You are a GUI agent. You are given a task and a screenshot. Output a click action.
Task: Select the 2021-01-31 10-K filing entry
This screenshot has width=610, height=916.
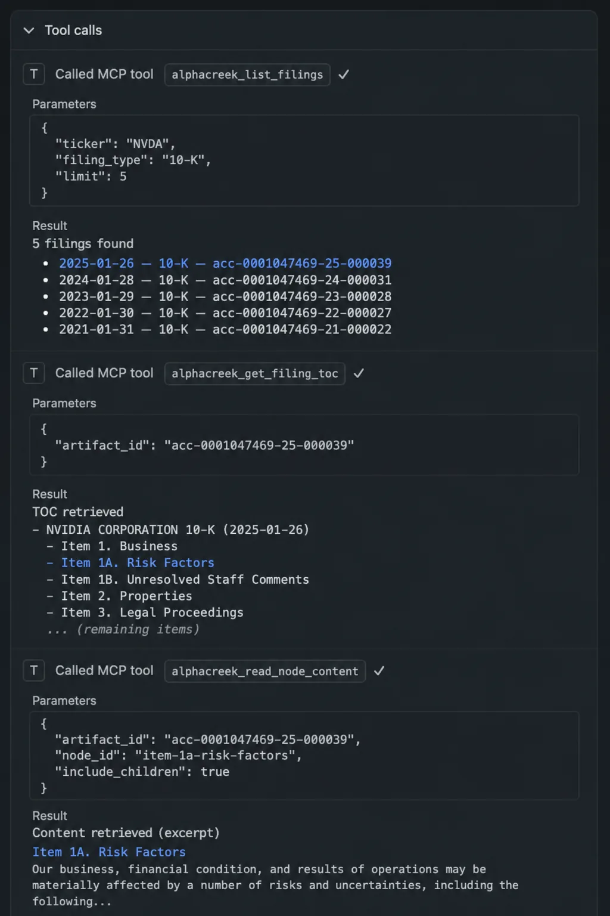click(225, 330)
